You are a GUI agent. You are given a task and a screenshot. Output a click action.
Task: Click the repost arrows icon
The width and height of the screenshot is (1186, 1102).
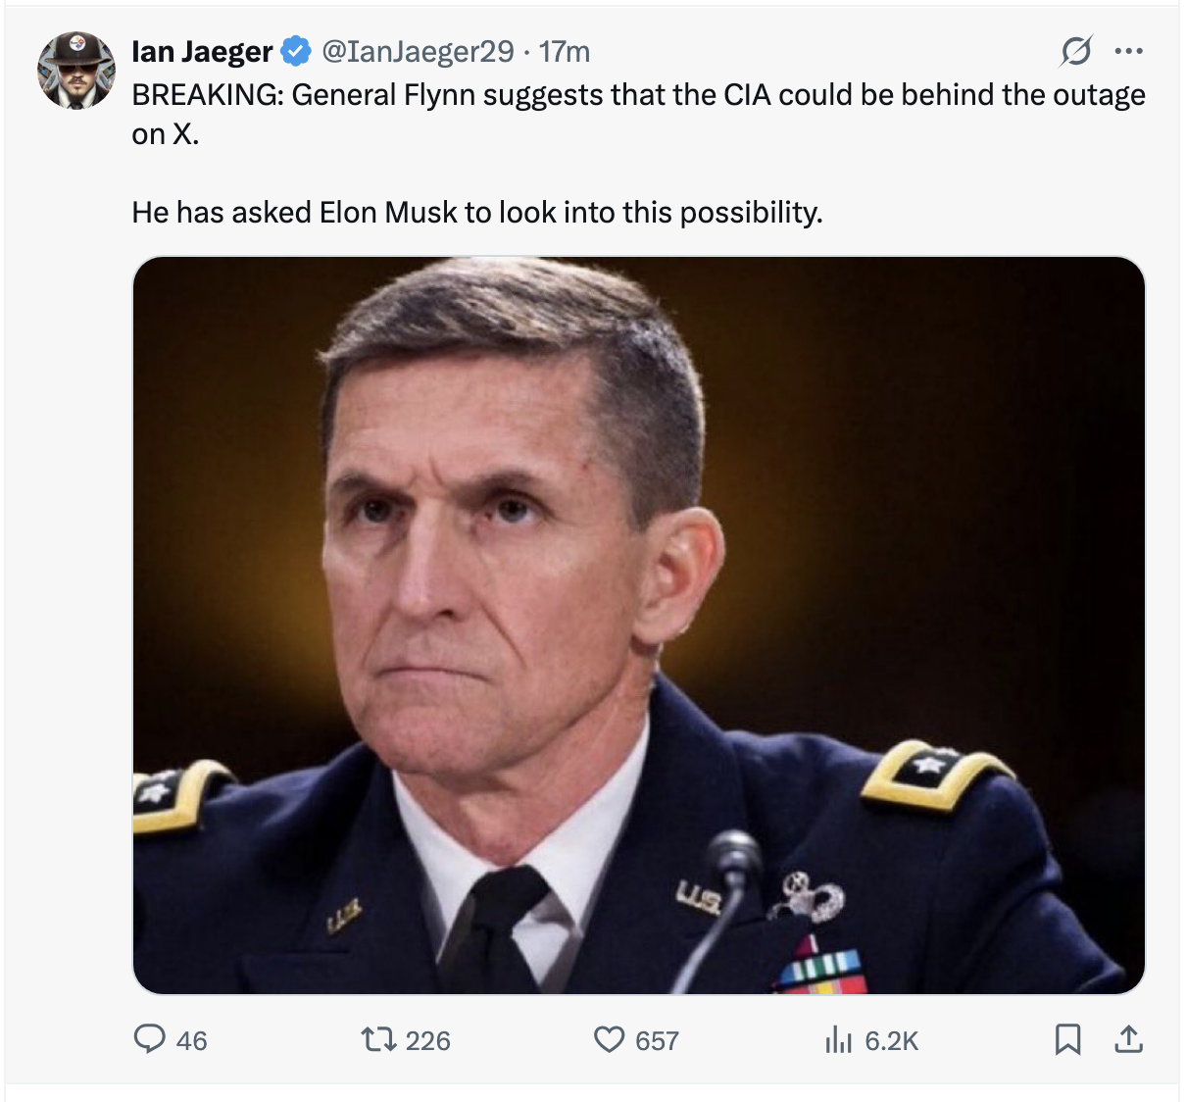pyautogui.click(x=377, y=1039)
